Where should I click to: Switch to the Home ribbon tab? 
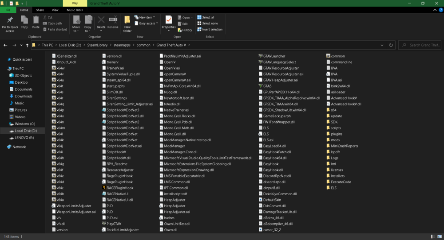pyautogui.click(x=24, y=10)
